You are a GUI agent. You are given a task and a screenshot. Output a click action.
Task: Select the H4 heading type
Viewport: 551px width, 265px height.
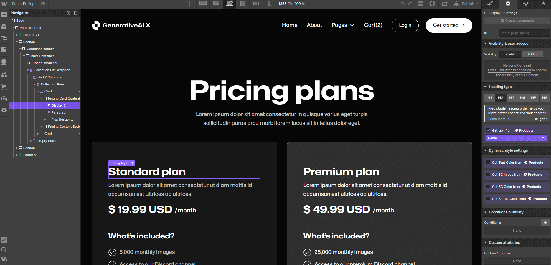[x=522, y=98]
